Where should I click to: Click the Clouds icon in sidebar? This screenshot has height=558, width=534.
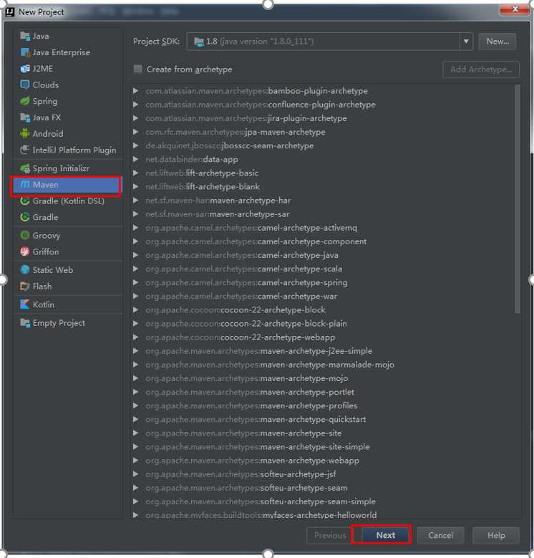click(x=25, y=85)
